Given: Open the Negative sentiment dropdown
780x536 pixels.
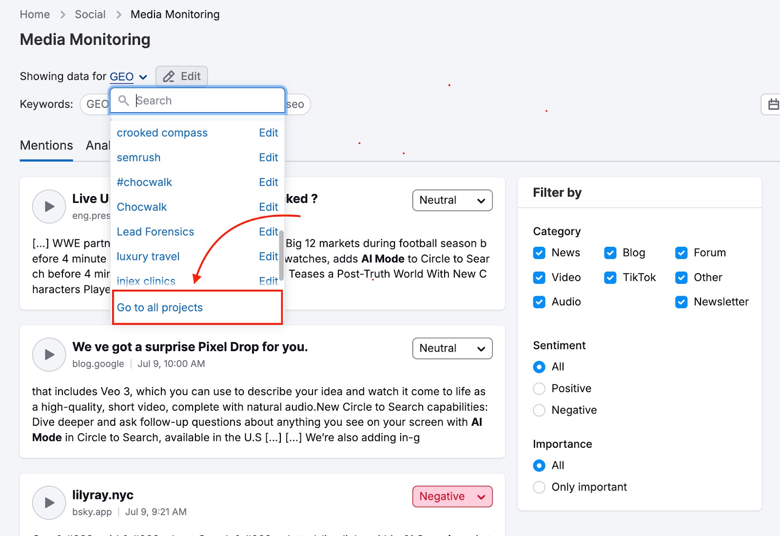Looking at the screenshot, I should (x=452, y=496).
